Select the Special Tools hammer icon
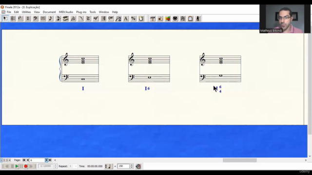Viewport: 312px width, 175px height. point(153,18)
